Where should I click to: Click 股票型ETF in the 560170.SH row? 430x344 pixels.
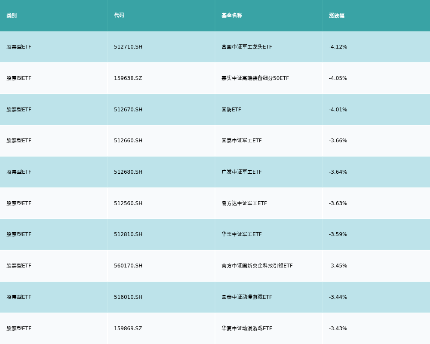tap(19, 266)
